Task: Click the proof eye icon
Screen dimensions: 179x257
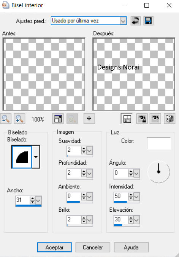Action: coord(155,119)
